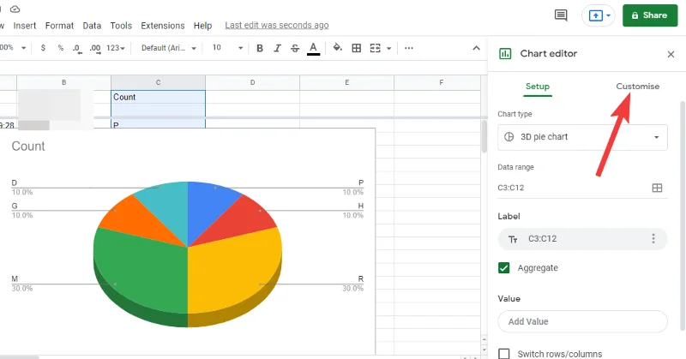Select column C header
The image size is (686, 359).
point(158,82)
